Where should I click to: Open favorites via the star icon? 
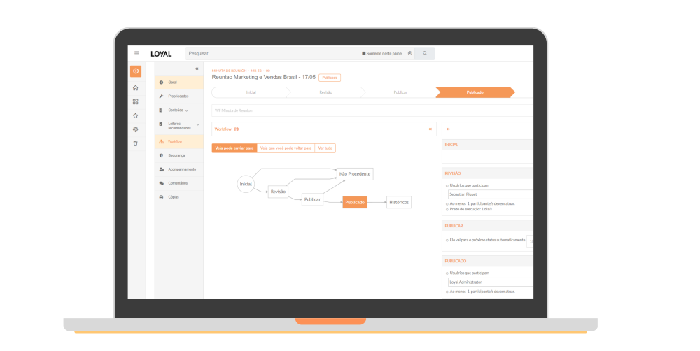[x=135, y=115]
